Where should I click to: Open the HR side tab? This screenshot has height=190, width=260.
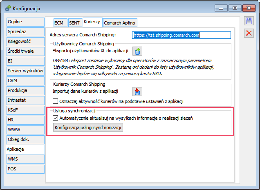(x=25, y=120)
